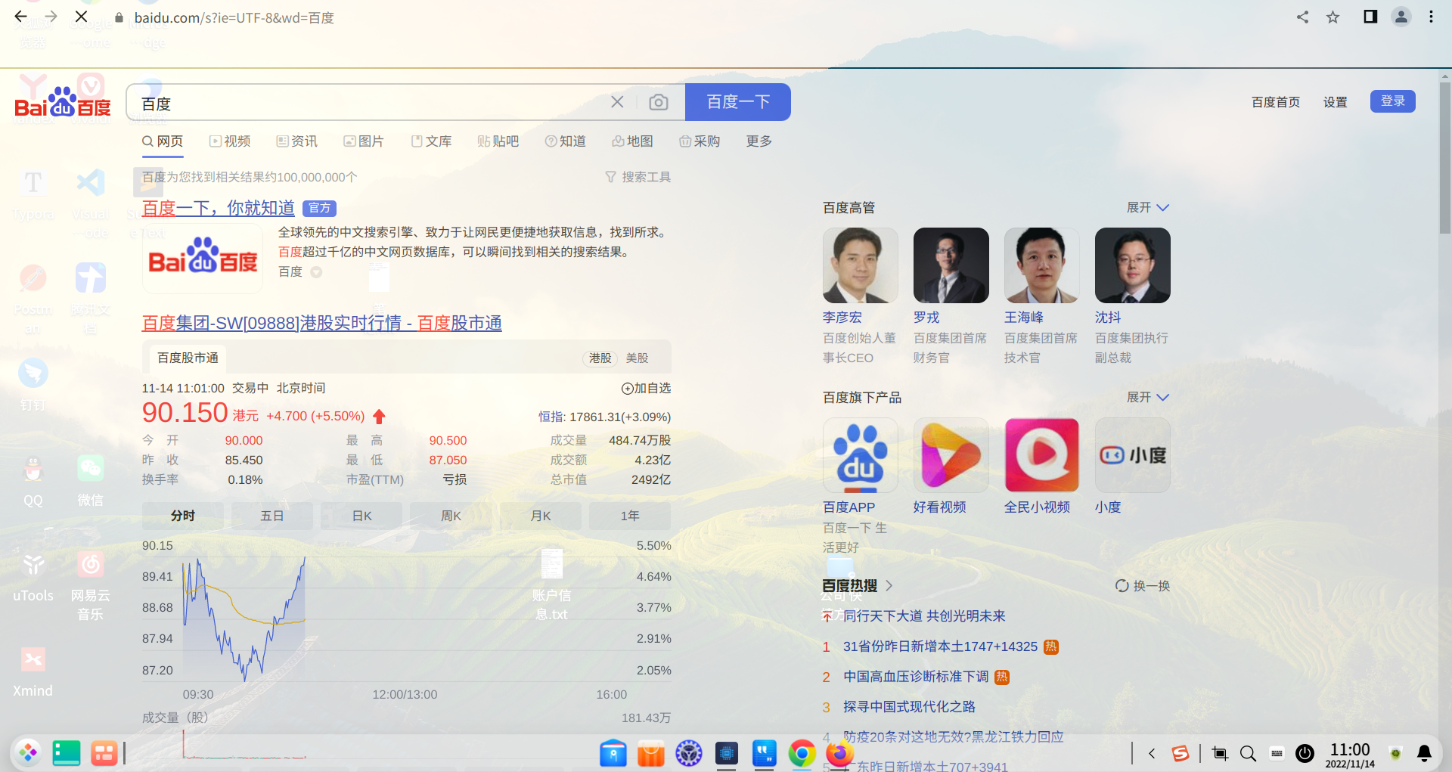The height and width of the screenshot is (772, 1452).
Task: Switch to the 地图 search tab
Action: (632, 141)
